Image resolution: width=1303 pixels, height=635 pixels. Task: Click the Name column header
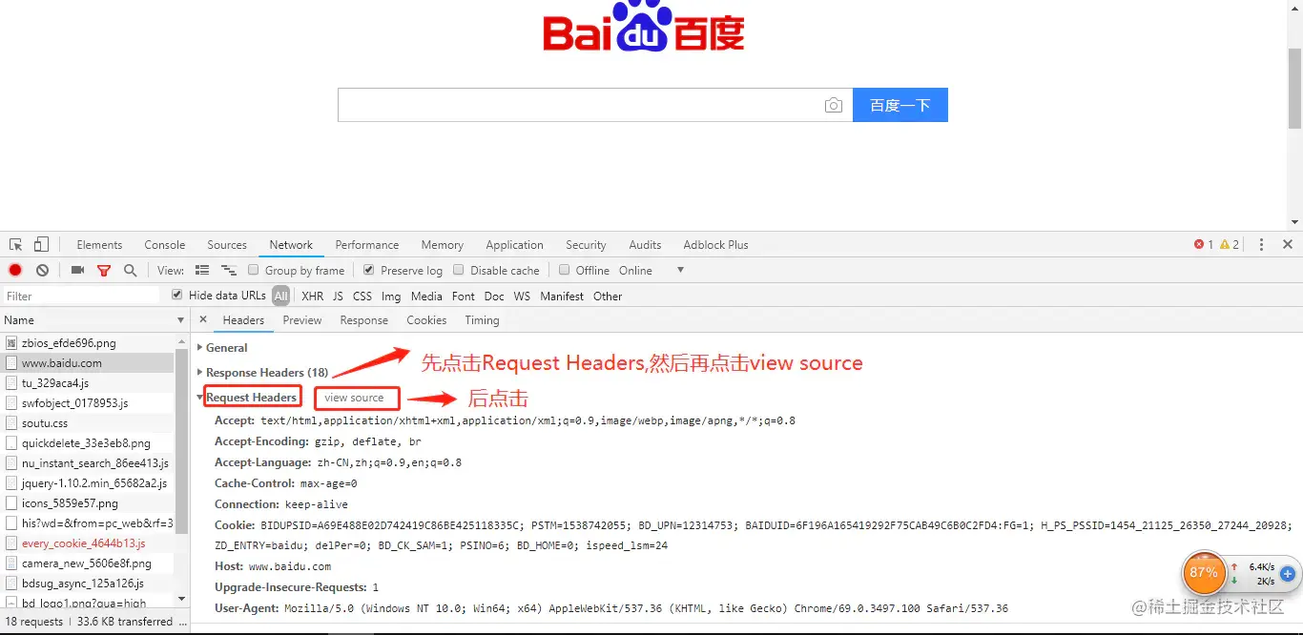point(94,320)
